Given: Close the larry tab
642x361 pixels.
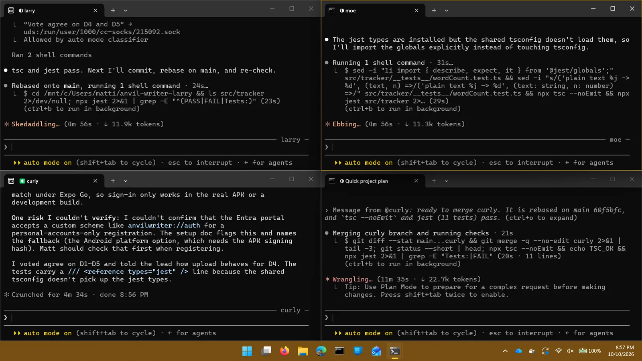Looking at the screenshot, I should [x=95, y=10].
